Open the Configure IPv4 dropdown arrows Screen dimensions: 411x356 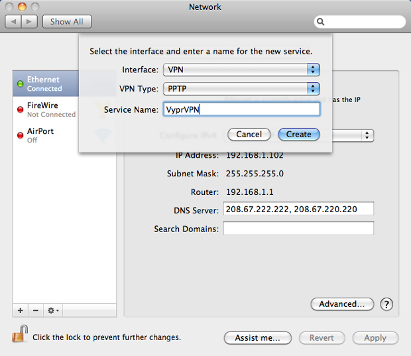pos(367,135)
